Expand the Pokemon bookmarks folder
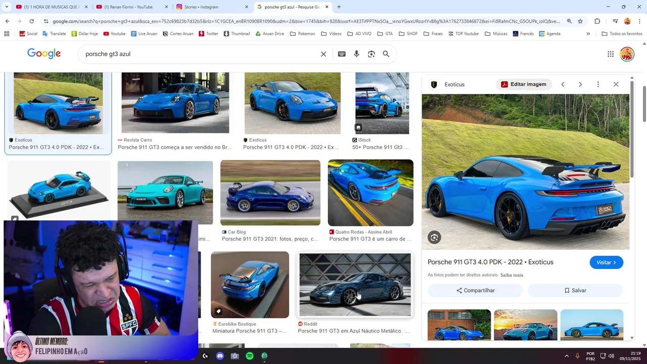647x364 pixels. pyautogui.click(x=302, y=34)
